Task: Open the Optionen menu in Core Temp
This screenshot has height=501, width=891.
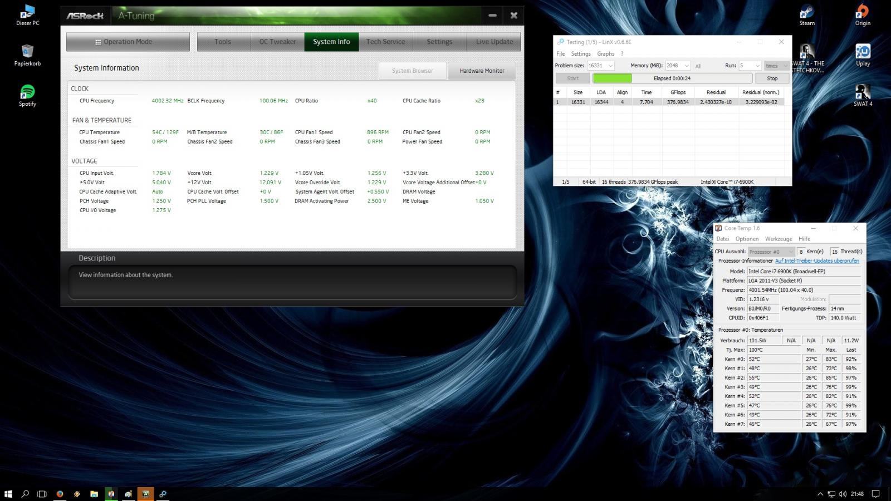Action: pyautogui.click(x=747, y=239)
